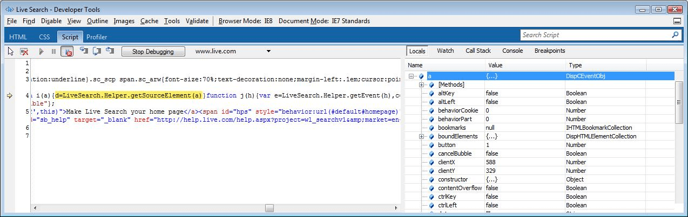The height and width of the screenshot is (217, 688).
Task: Click the unpin Developer Tools icon
Action: point(677,21)
